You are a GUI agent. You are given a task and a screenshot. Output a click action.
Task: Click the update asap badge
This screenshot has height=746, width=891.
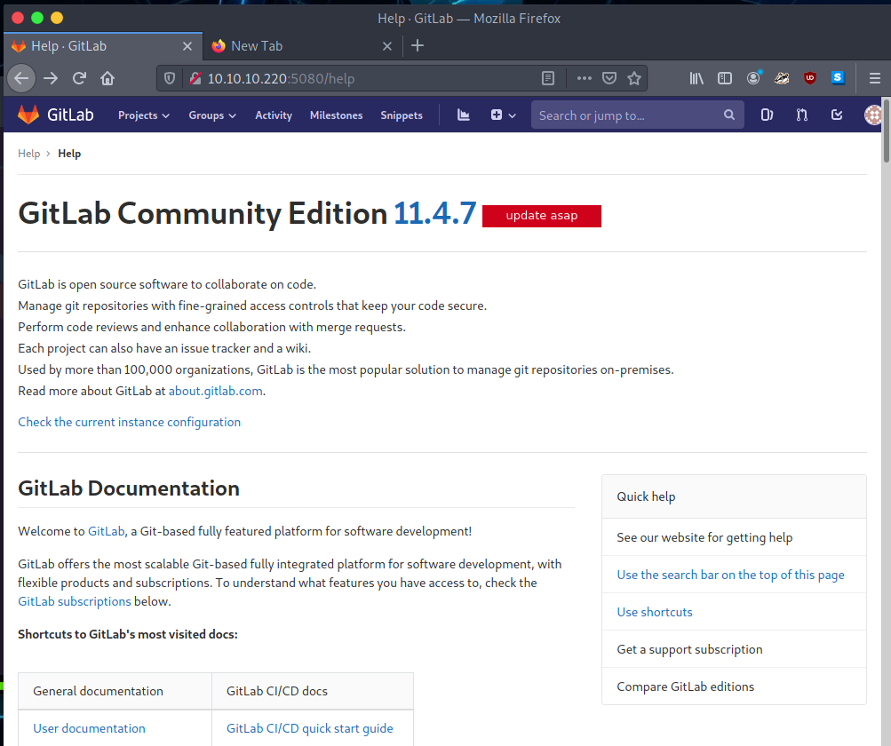[542, 216]
